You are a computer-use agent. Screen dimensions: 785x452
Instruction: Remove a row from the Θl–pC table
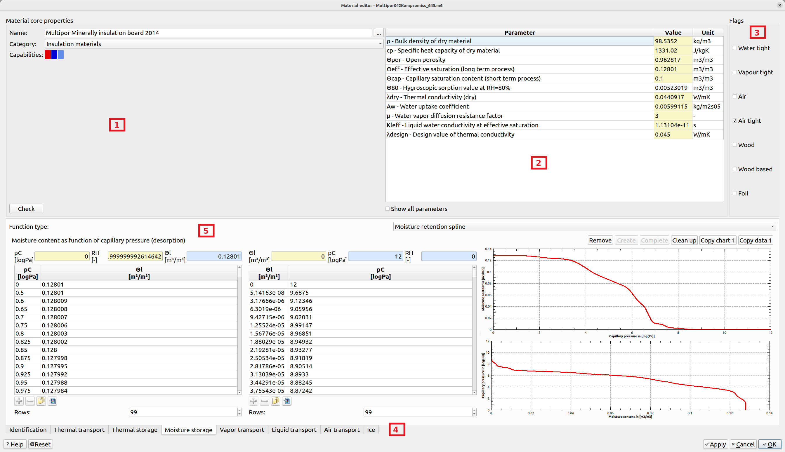point(265,401)
